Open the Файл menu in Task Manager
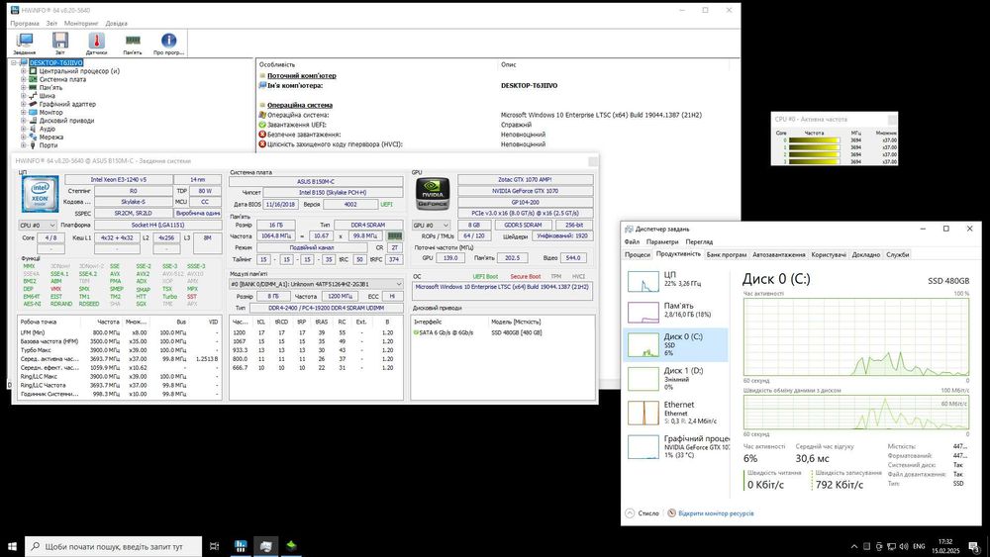Screen dimensions: 990x557 click(632, 241)
